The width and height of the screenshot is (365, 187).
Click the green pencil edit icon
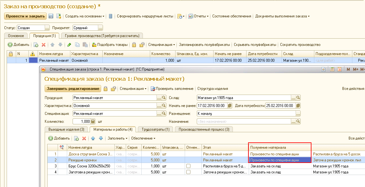pos(69,45)
